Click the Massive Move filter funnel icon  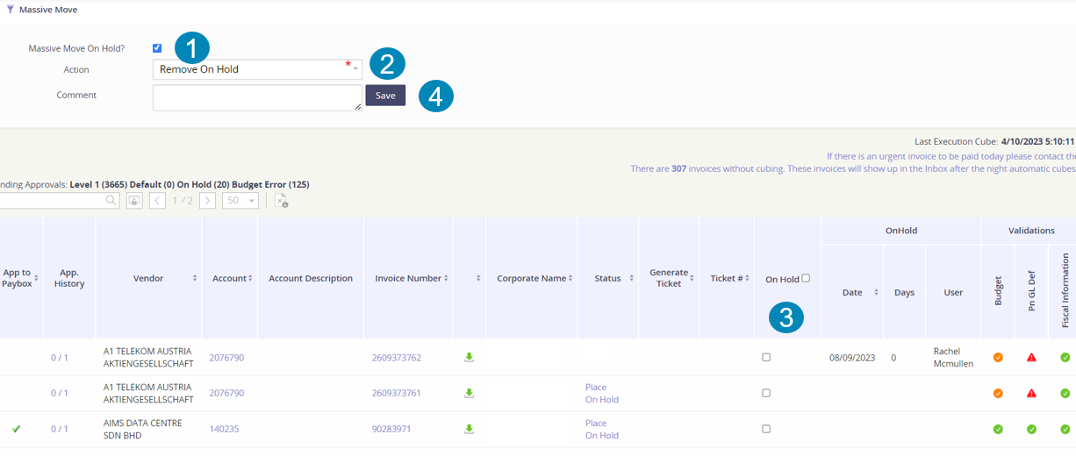coord(10,10)
